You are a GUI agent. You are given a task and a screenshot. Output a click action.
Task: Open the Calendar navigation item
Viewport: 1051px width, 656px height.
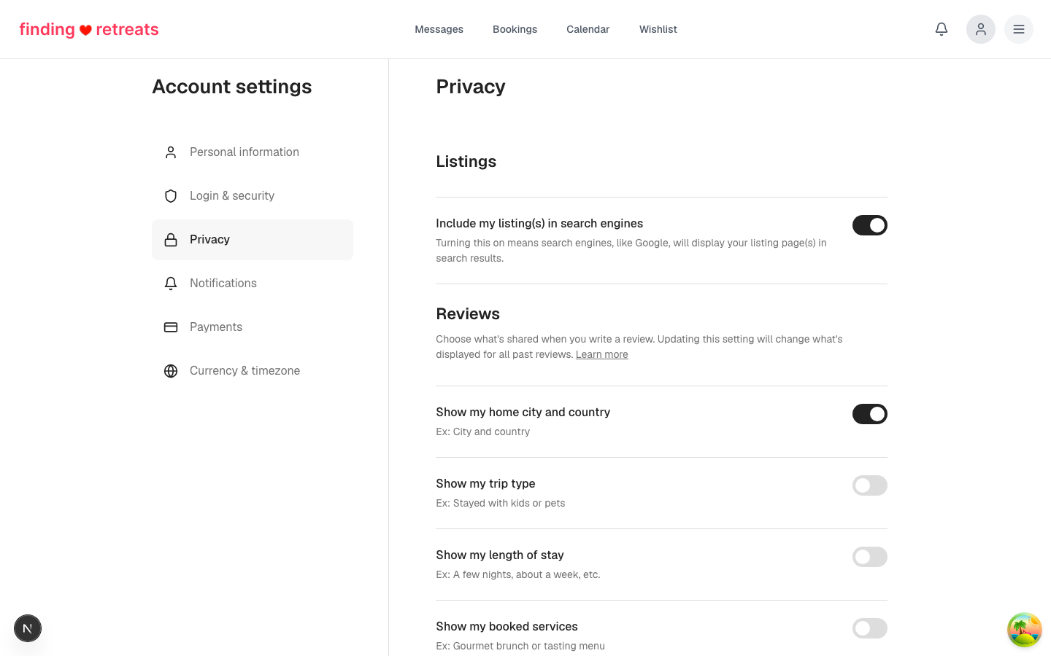(x=588, y=29)
